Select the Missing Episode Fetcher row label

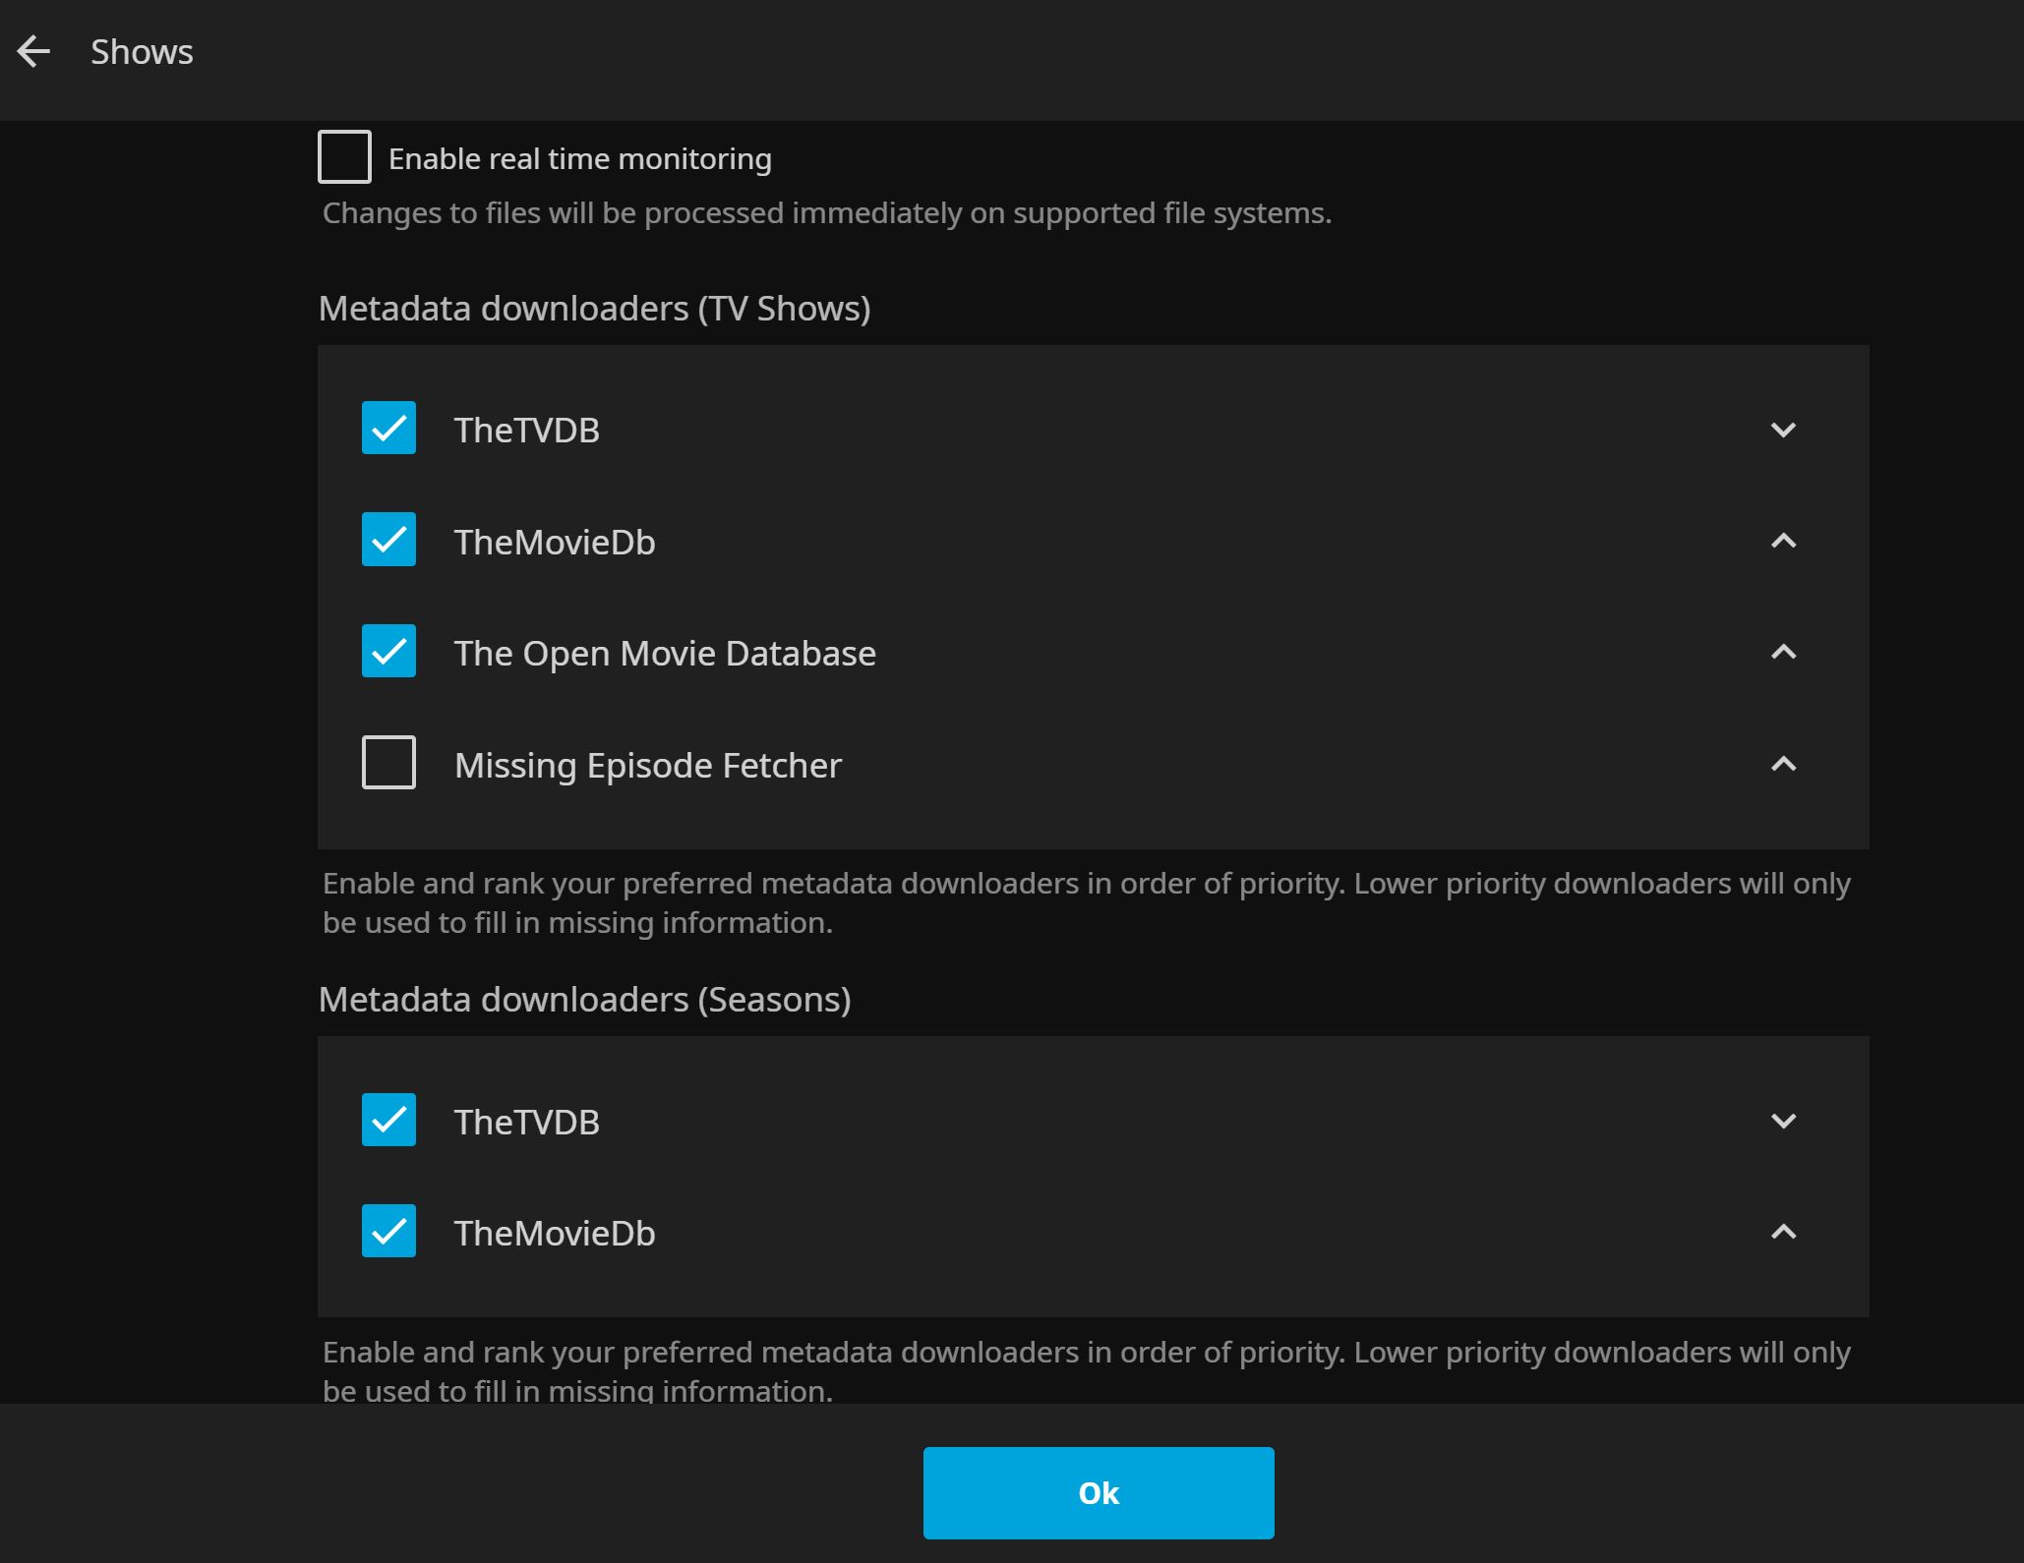pos(647,765)
